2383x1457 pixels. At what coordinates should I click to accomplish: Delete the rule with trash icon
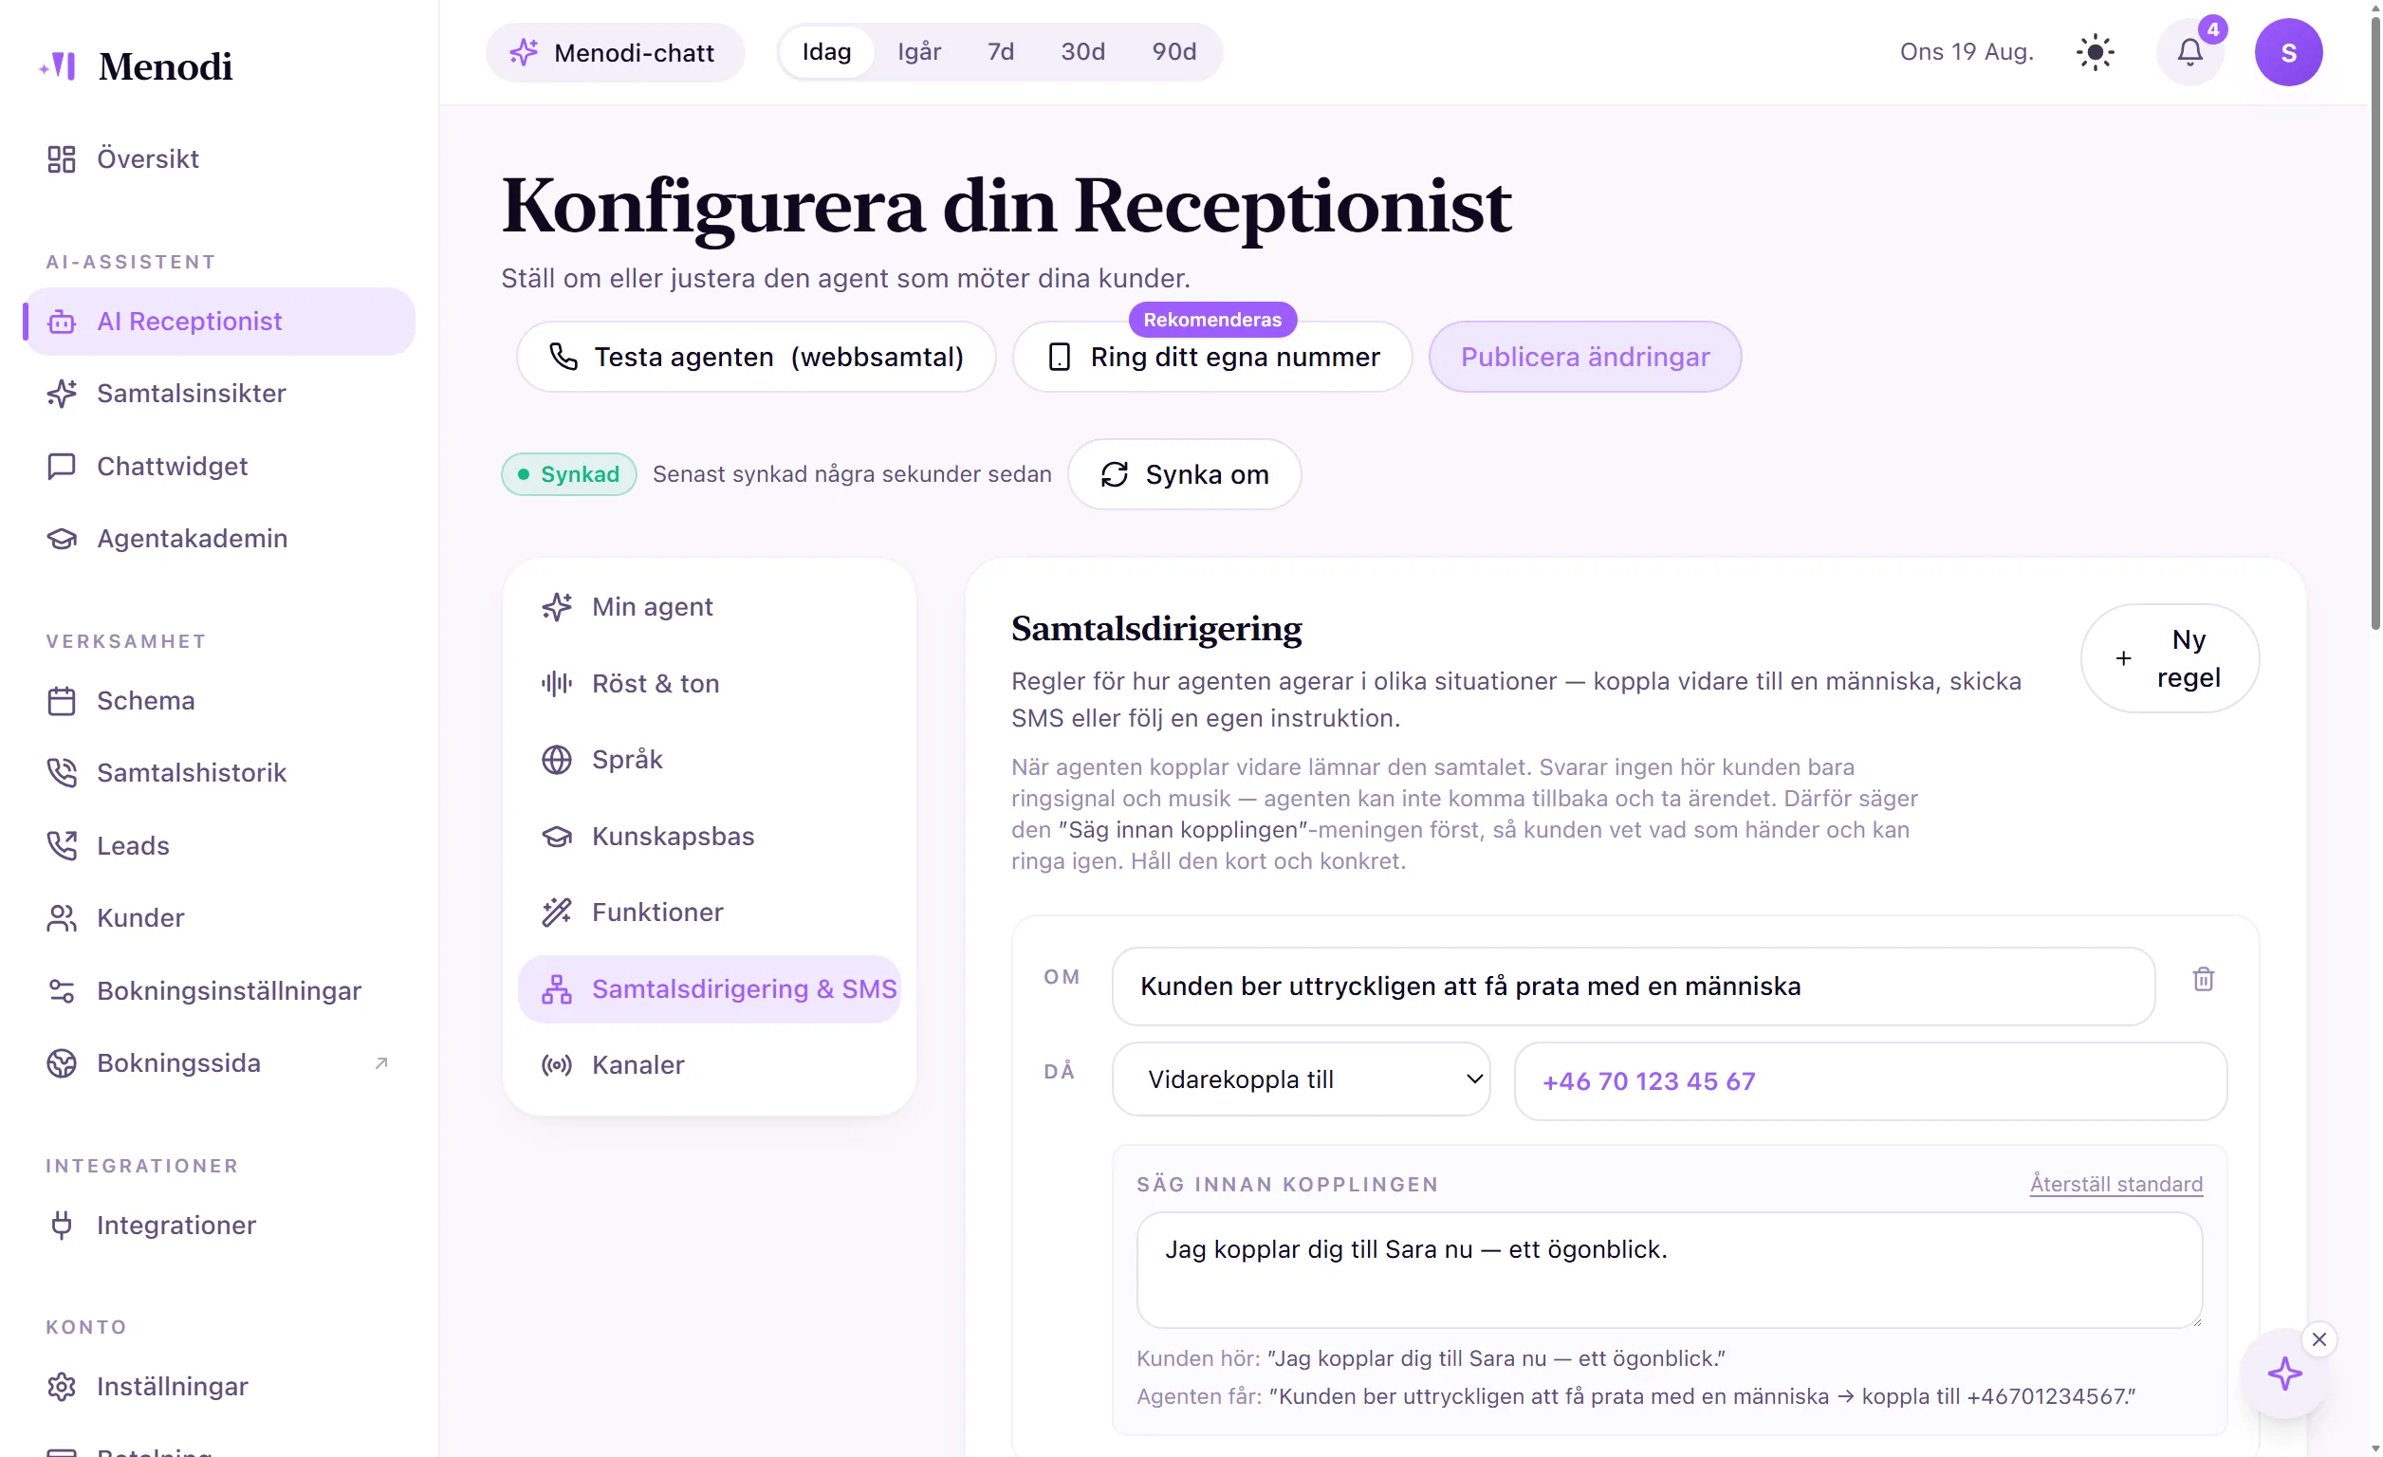(2203, 979)
